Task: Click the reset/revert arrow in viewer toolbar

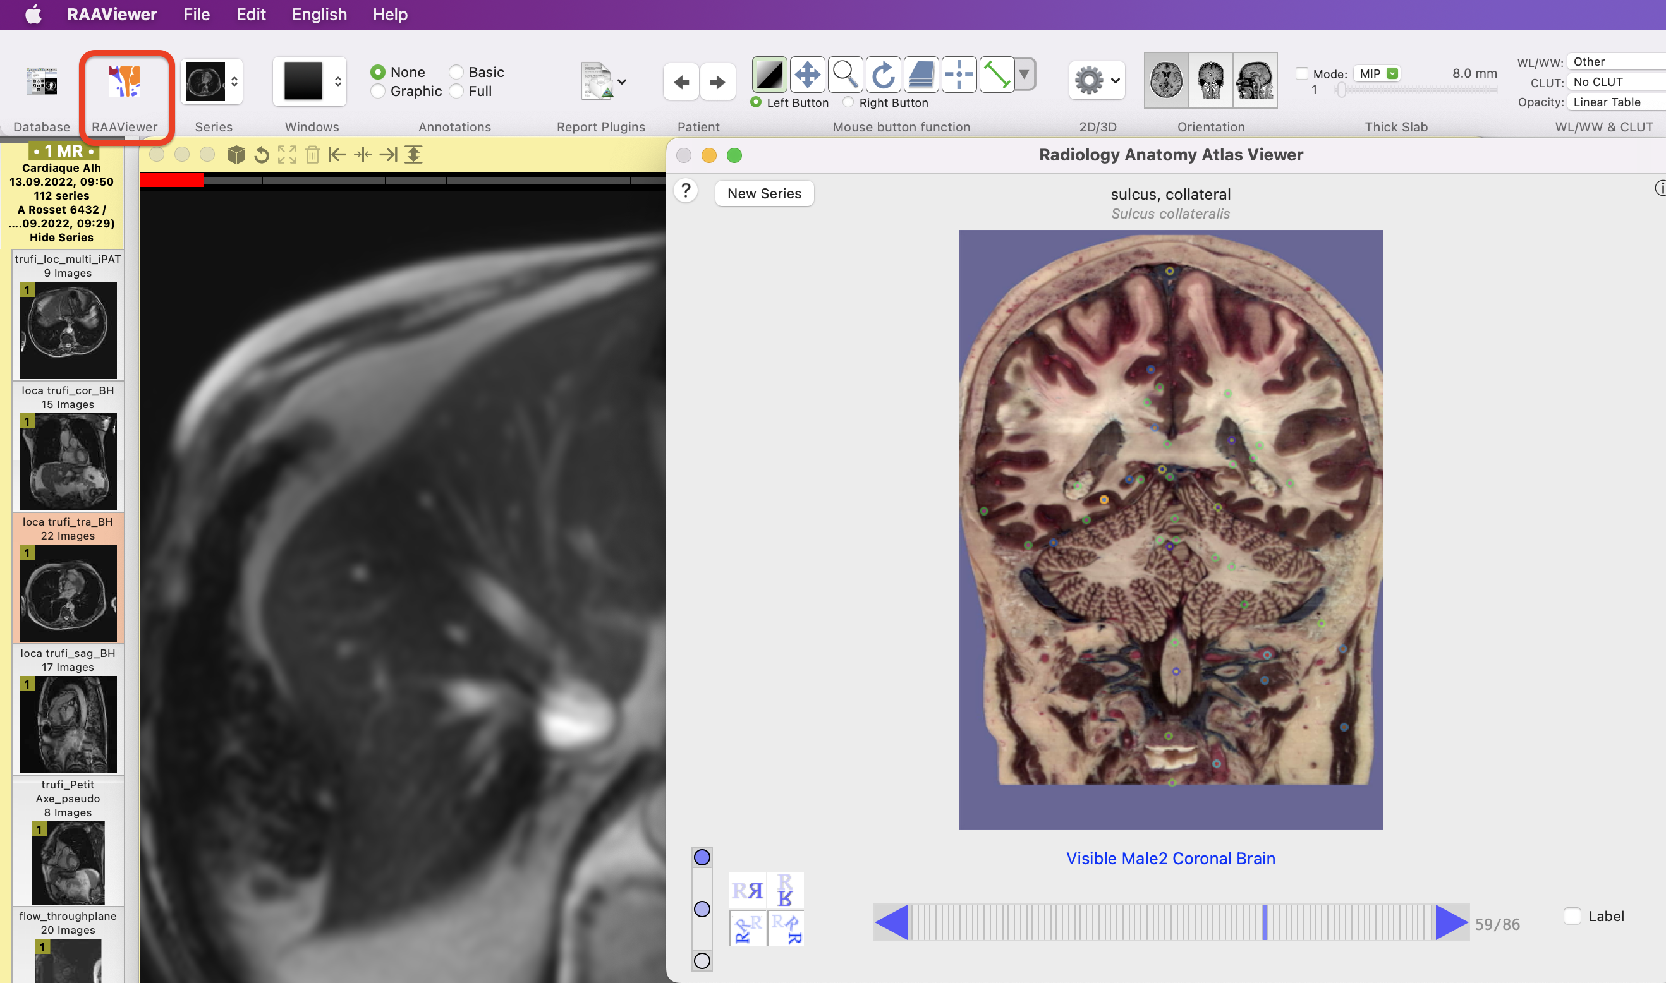Action: [x=262, y=155]
